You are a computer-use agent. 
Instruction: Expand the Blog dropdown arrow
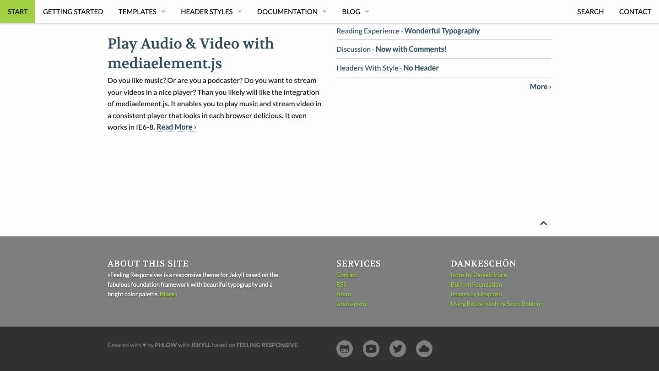pos(367,11)
